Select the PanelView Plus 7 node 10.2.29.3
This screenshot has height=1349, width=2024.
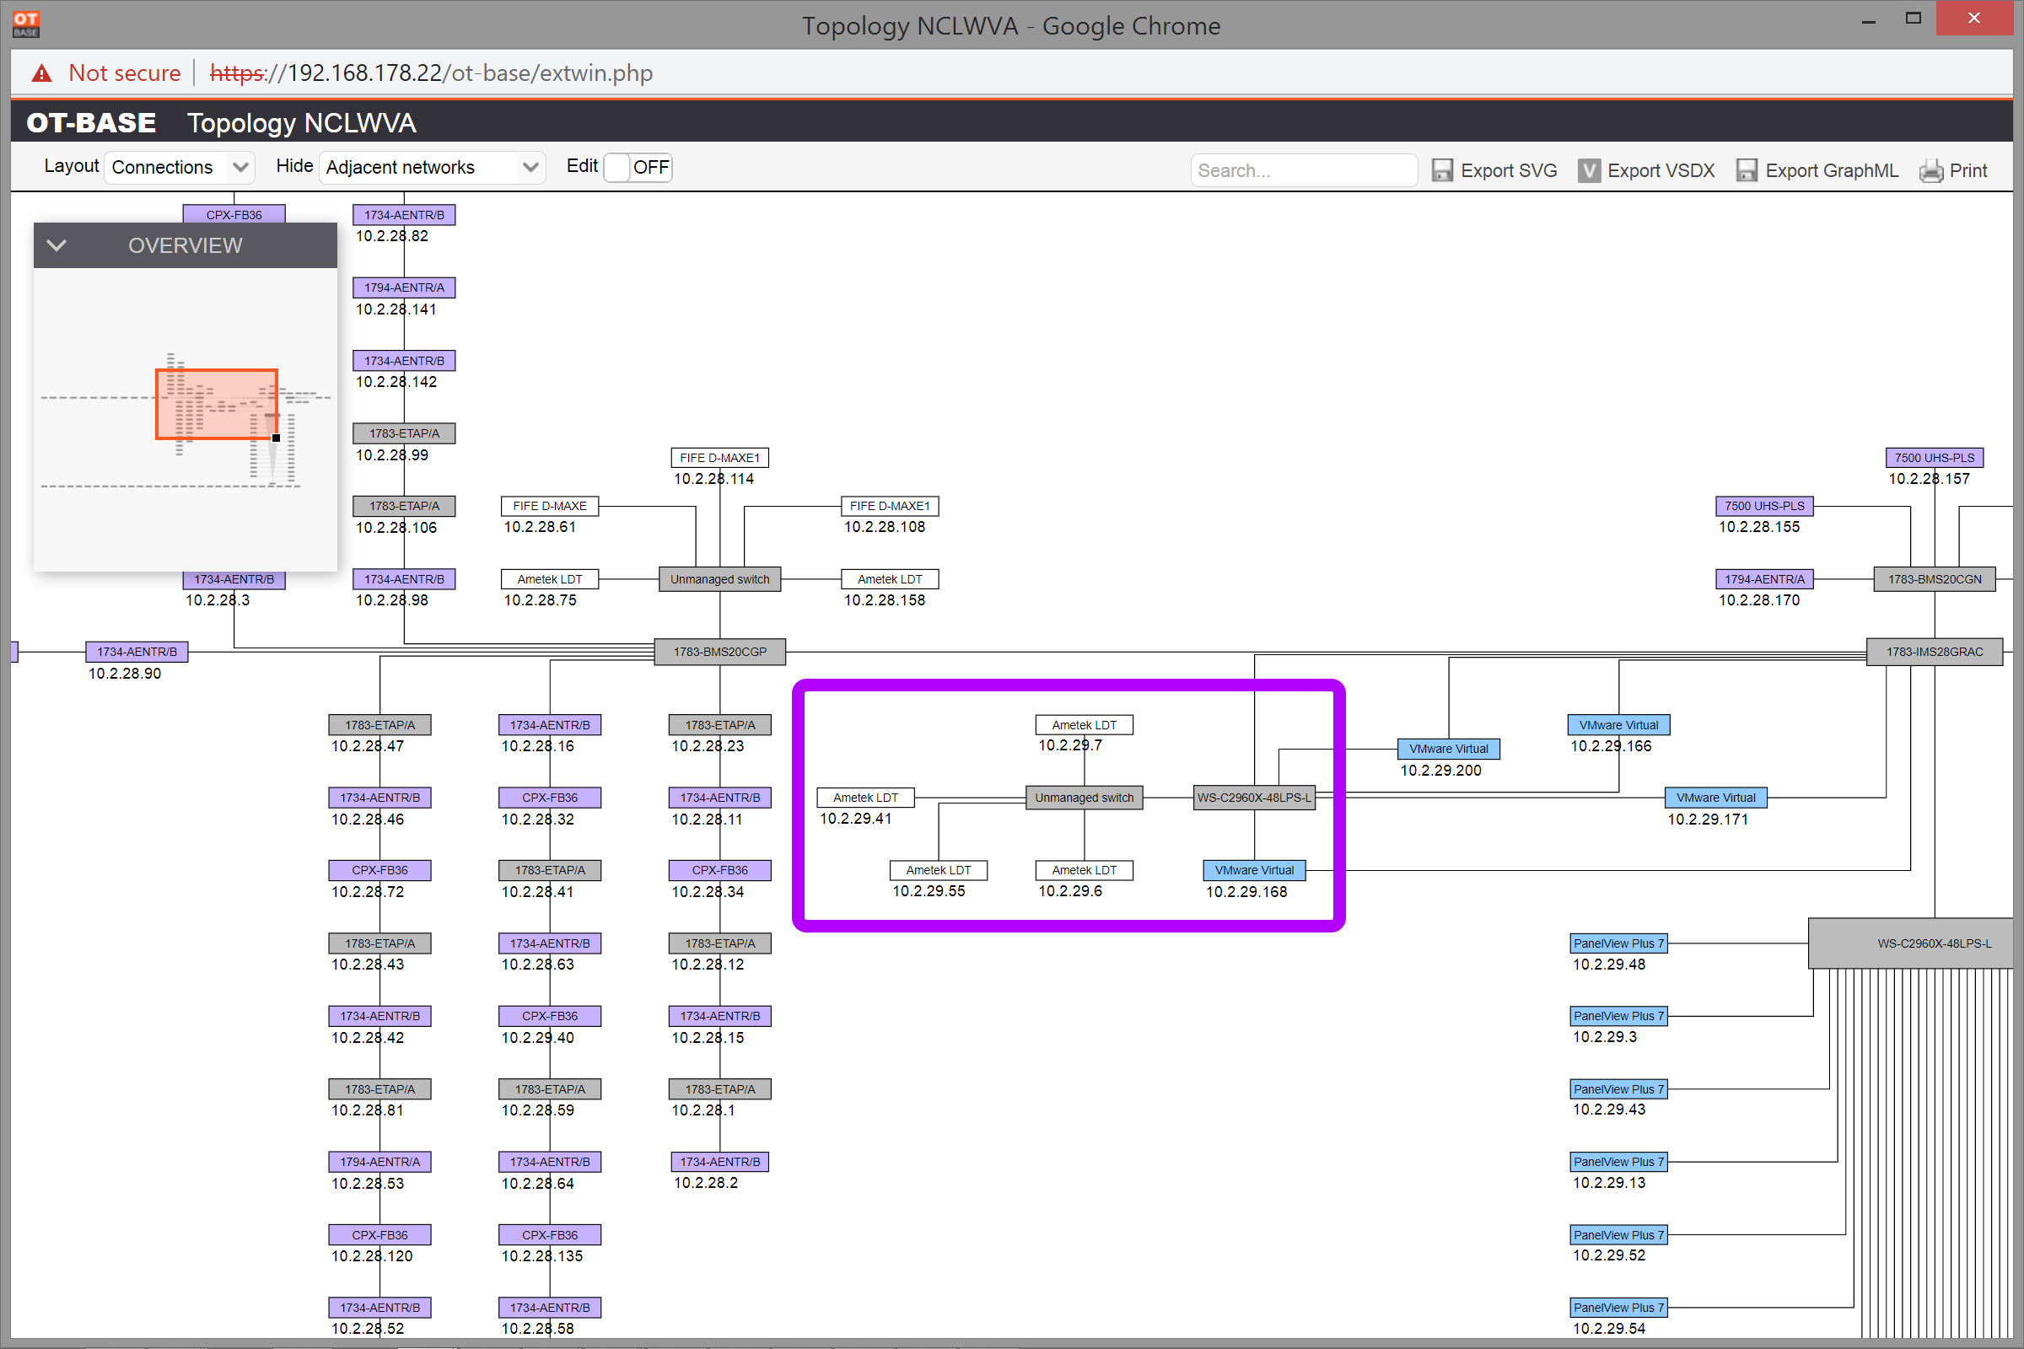coord(1618,1016)
